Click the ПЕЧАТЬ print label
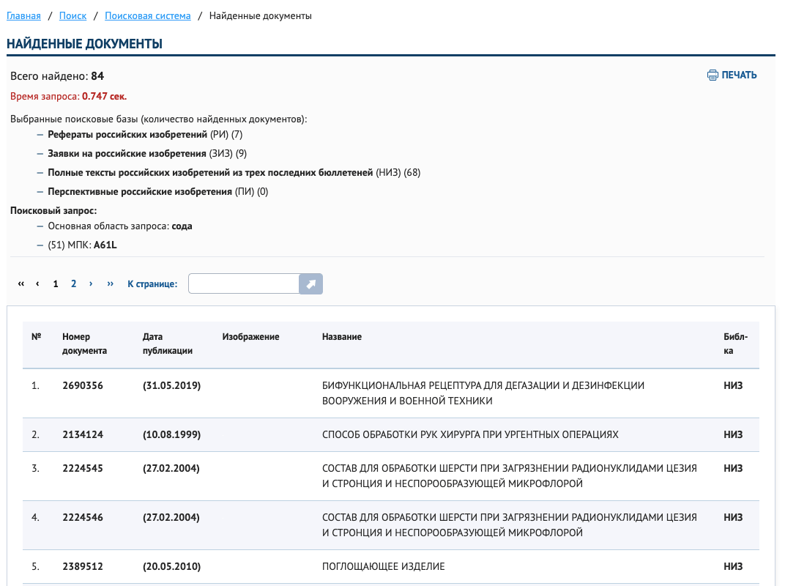 (739, 75)
